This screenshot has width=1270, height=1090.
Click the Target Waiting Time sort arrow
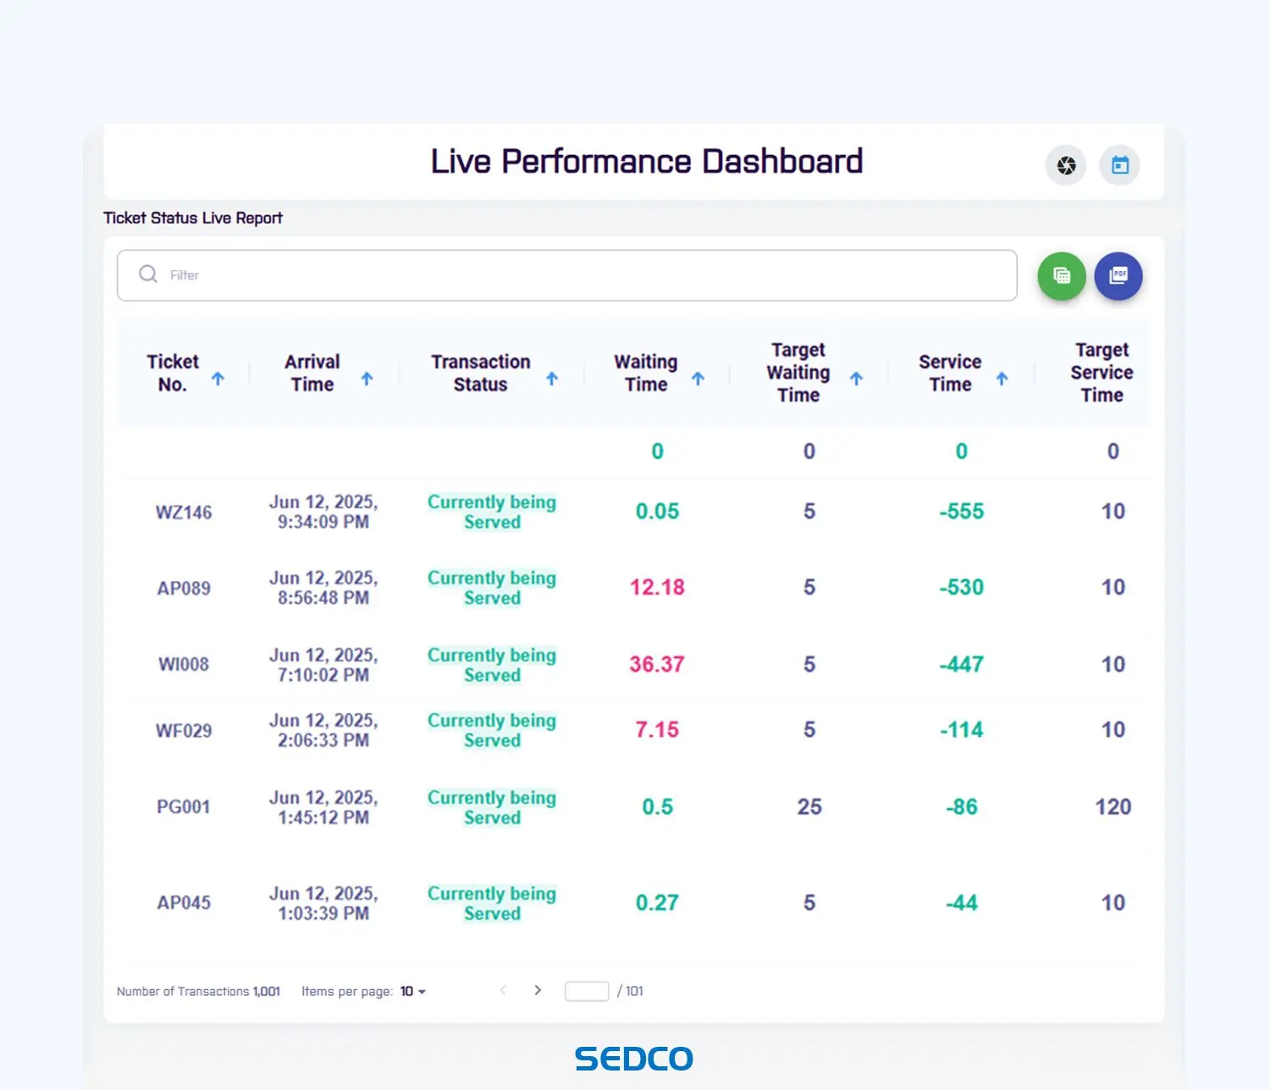click(x=858, y=379)
